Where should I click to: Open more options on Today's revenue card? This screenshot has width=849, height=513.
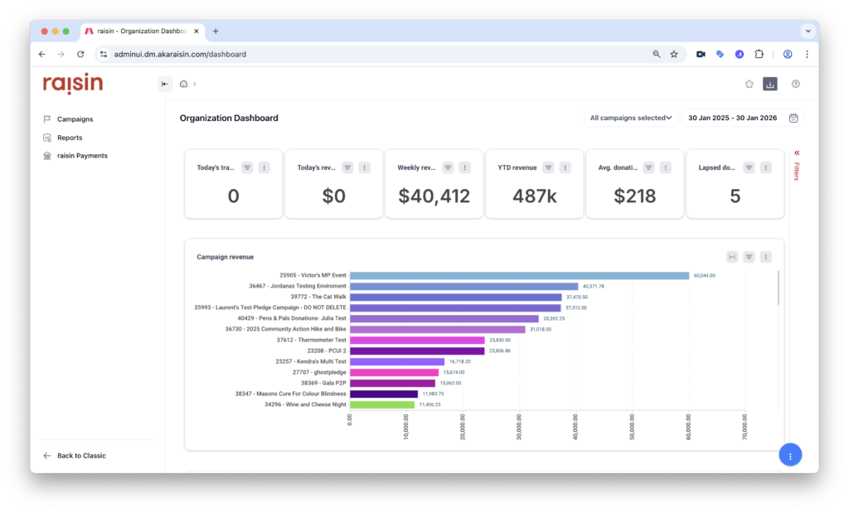(x=365, y=167)
